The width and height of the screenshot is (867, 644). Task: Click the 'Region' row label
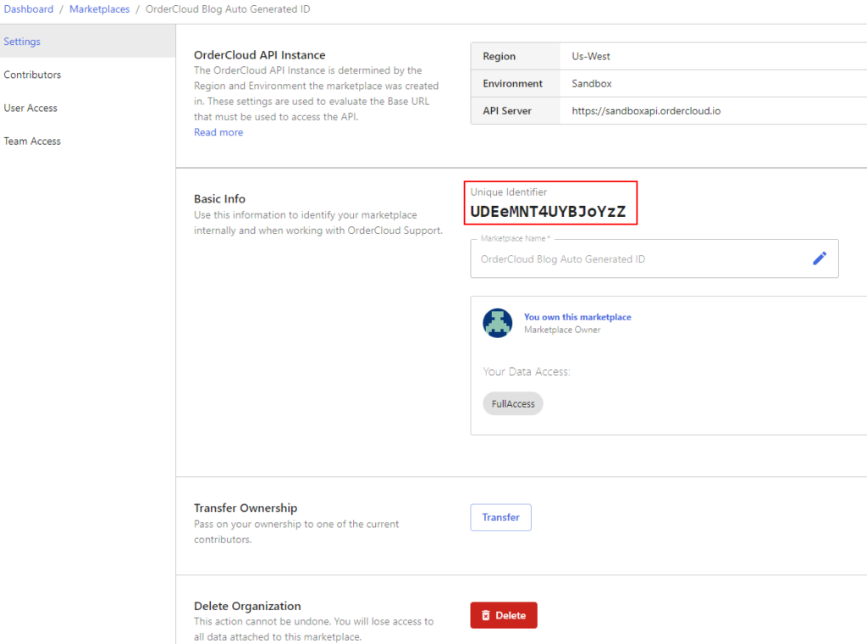pos(499,57)
